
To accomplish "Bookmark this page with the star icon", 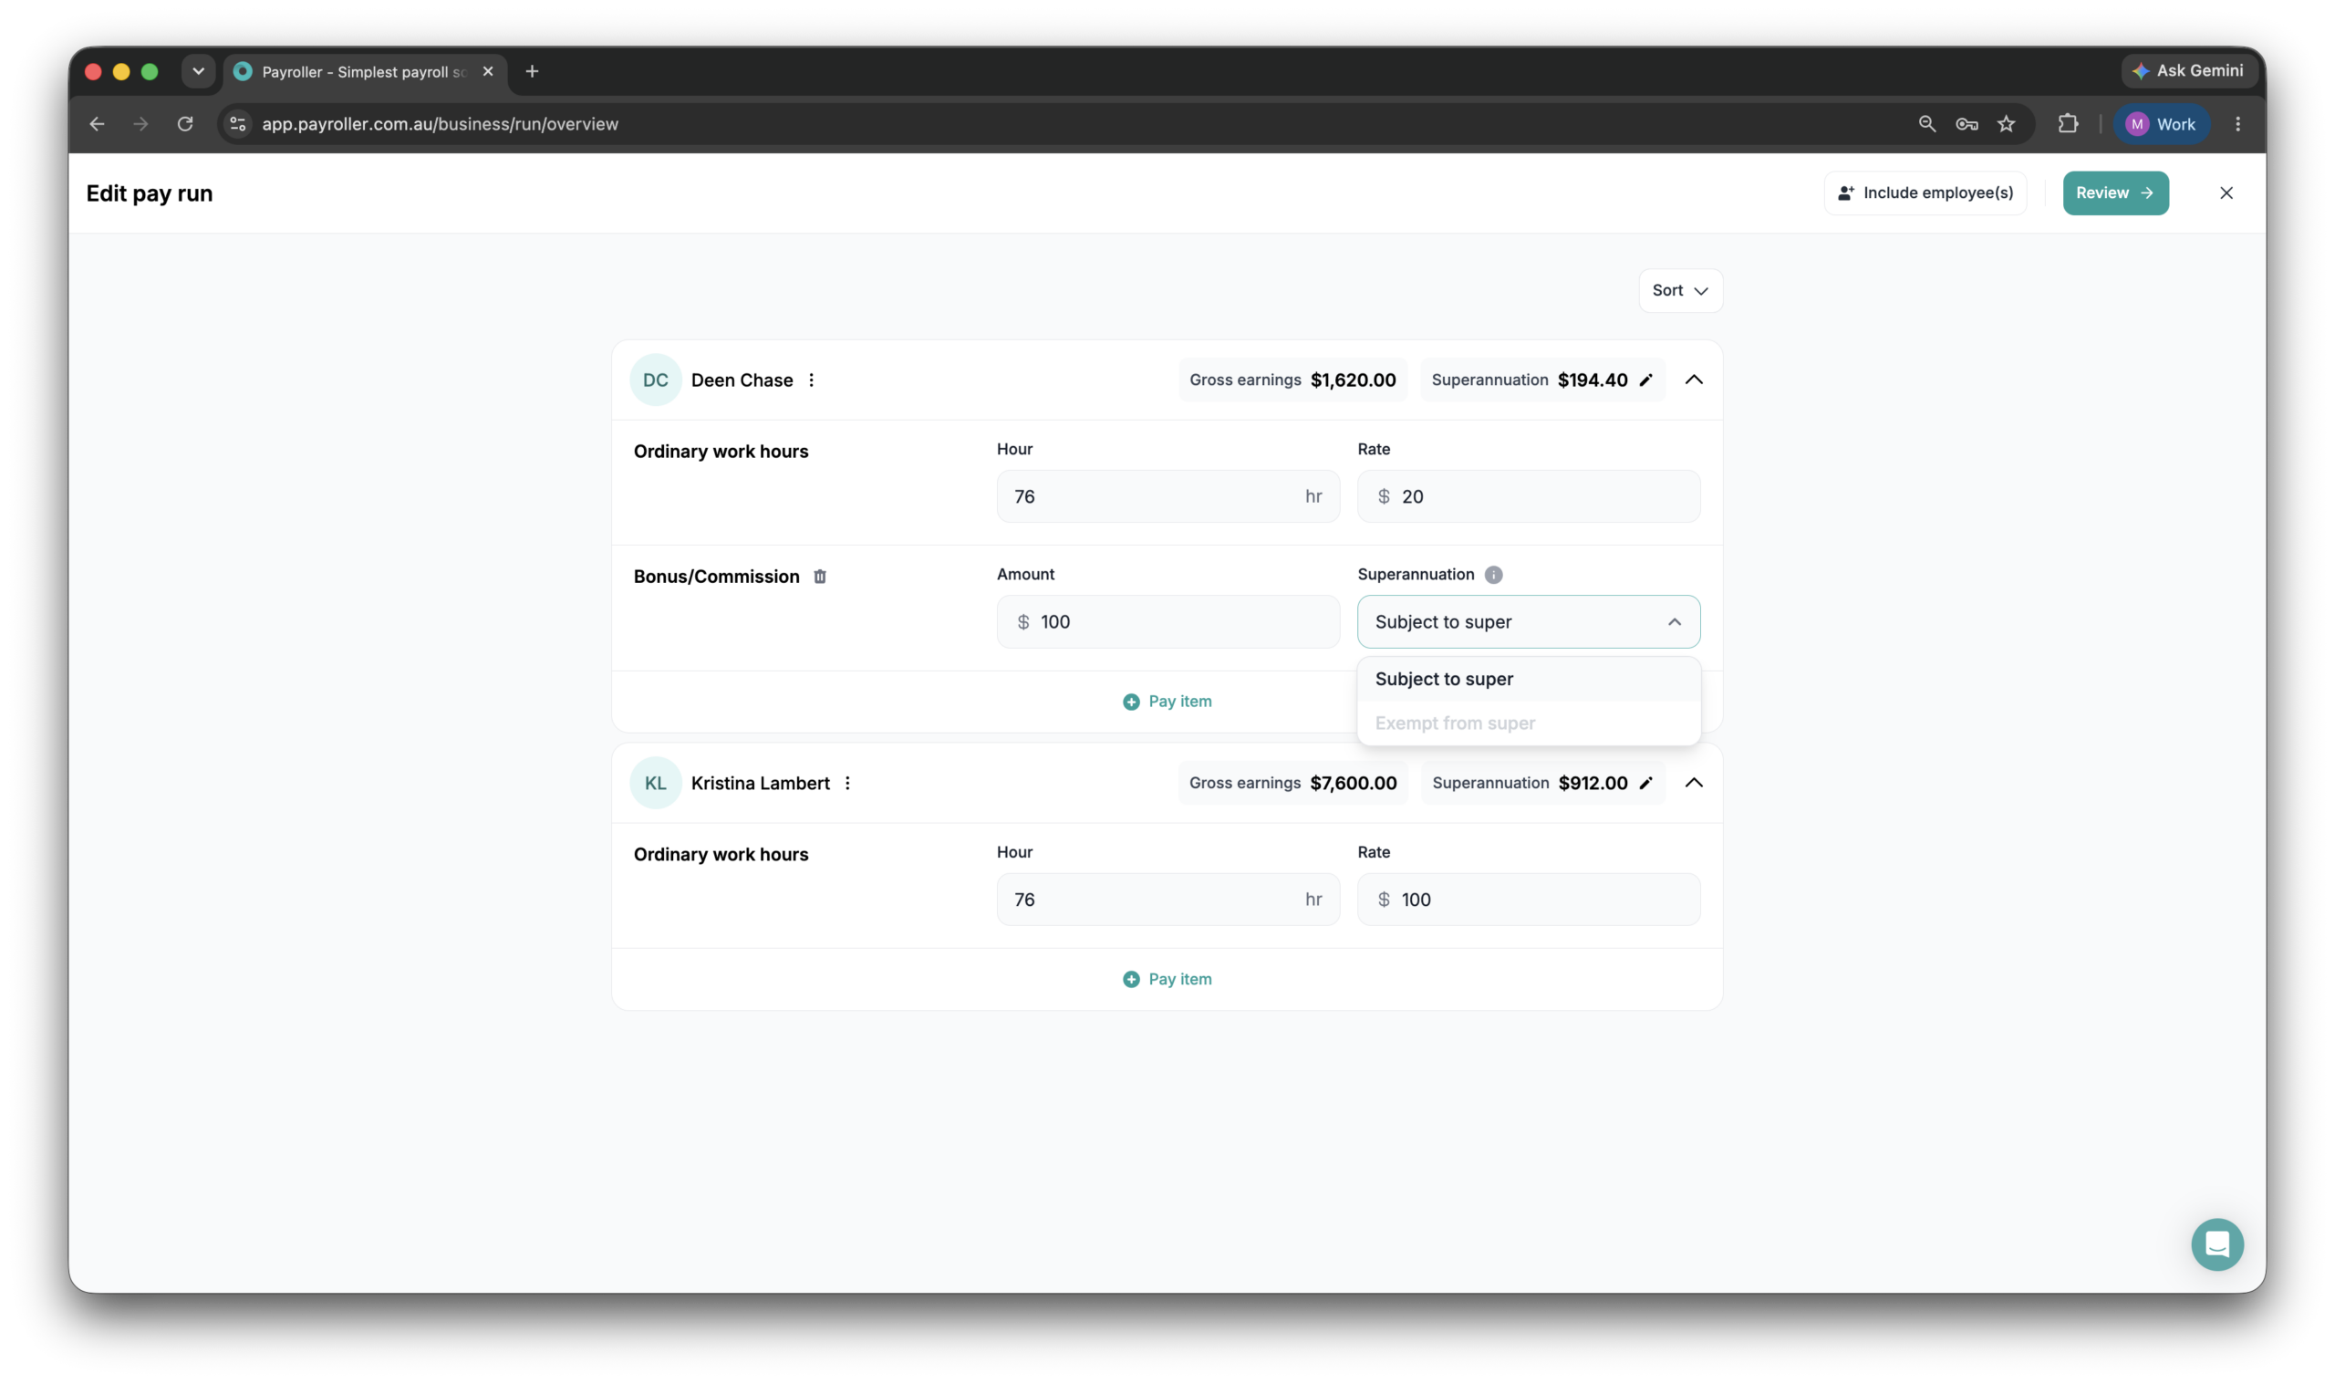I will [2006, 124].
